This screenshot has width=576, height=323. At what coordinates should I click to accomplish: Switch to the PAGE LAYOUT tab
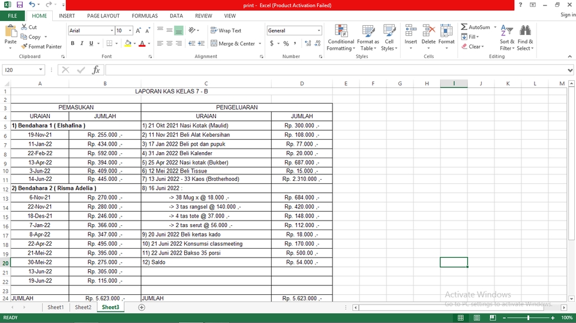[103, 16]
